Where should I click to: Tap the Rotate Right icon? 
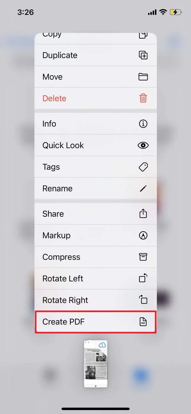[143, 300]
